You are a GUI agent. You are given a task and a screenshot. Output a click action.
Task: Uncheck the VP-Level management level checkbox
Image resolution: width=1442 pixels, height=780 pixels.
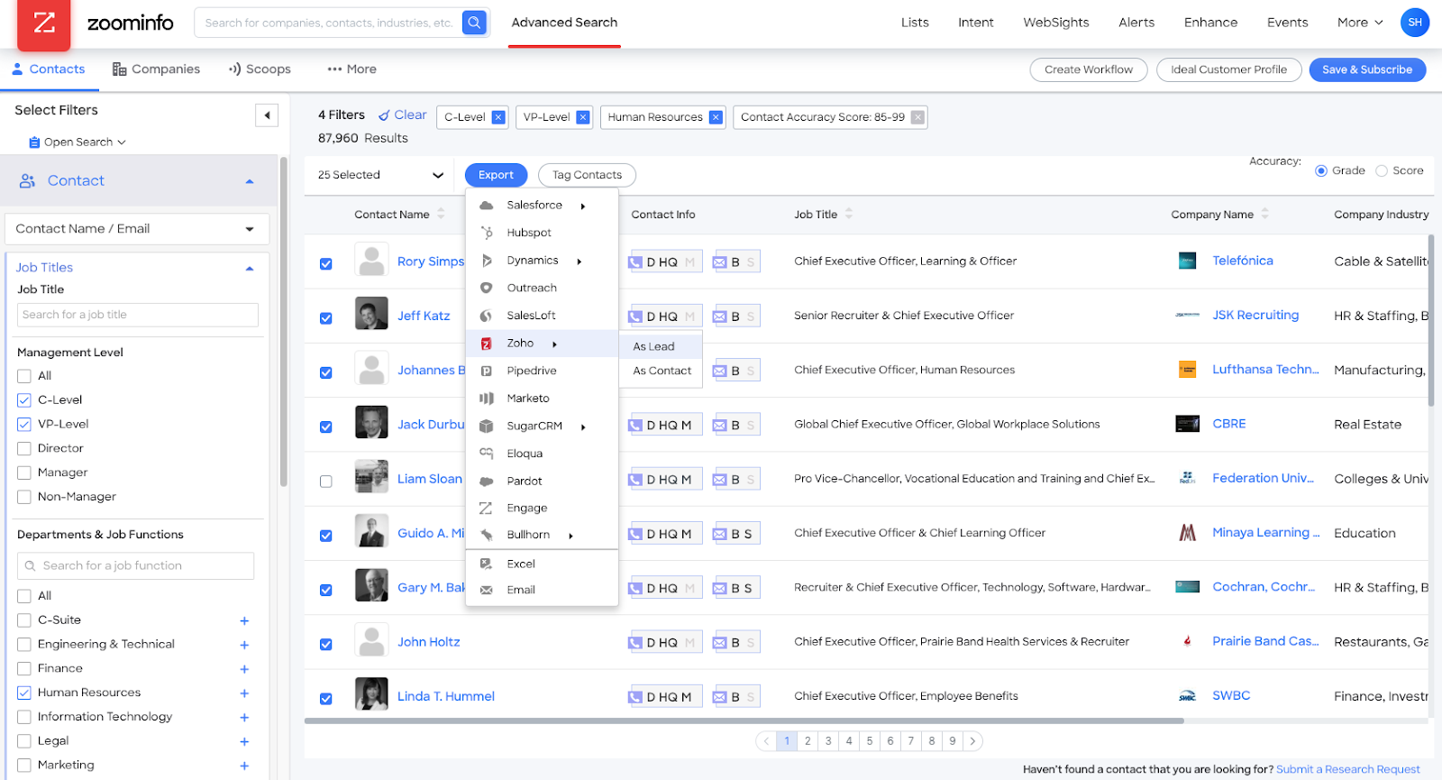[24, 425]
